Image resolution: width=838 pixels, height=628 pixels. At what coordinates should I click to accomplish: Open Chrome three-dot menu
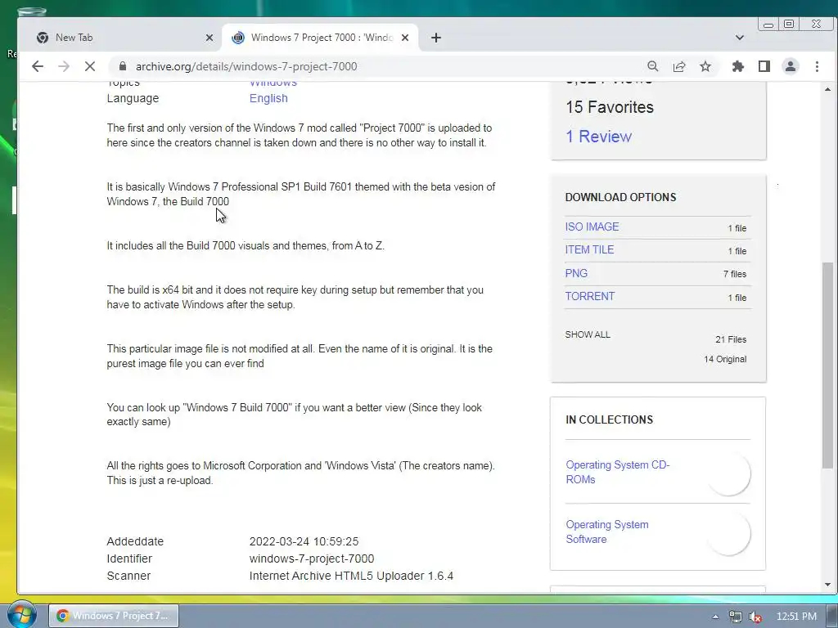(817, 66)
